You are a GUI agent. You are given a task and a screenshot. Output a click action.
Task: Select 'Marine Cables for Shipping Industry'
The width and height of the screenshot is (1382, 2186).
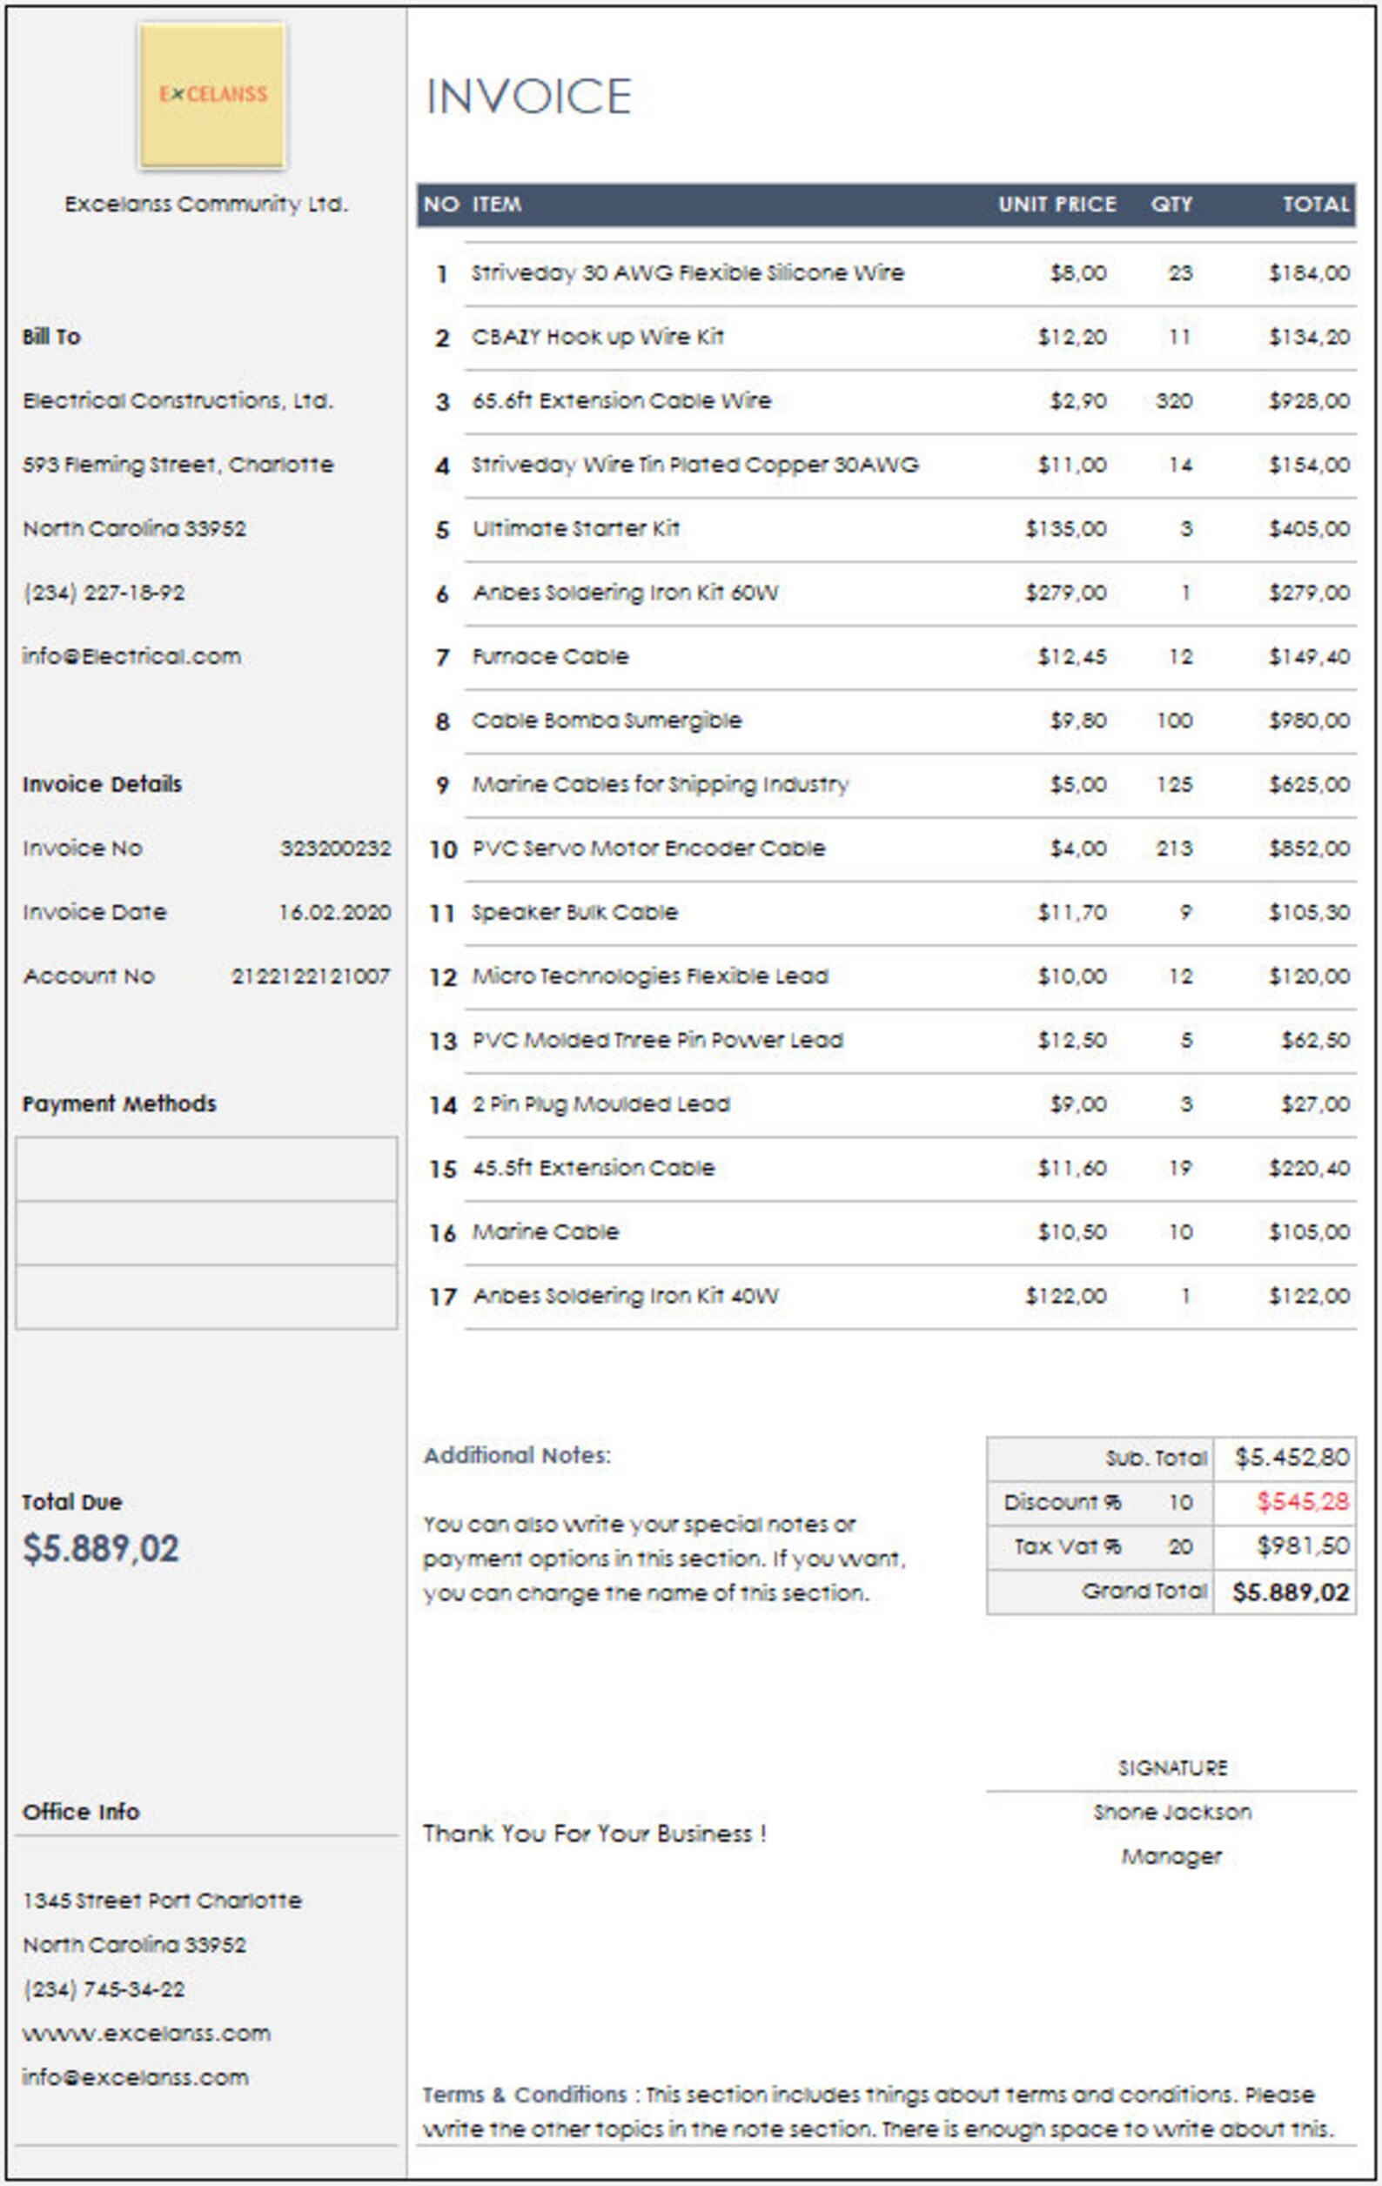[661, 784]
